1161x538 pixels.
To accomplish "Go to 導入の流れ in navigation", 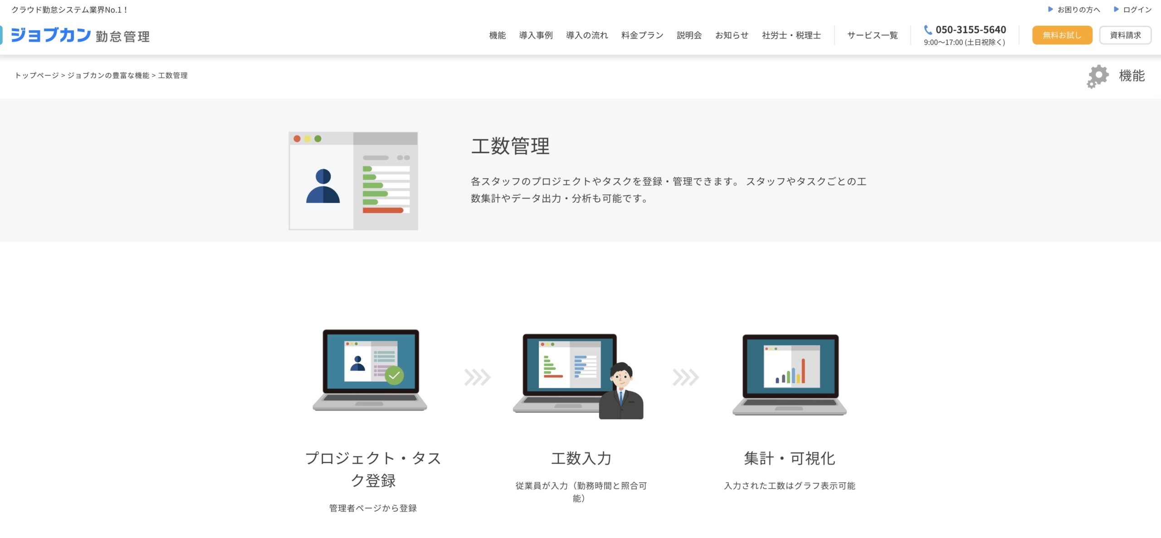I will pyautogui.click(x=587, y=35).
